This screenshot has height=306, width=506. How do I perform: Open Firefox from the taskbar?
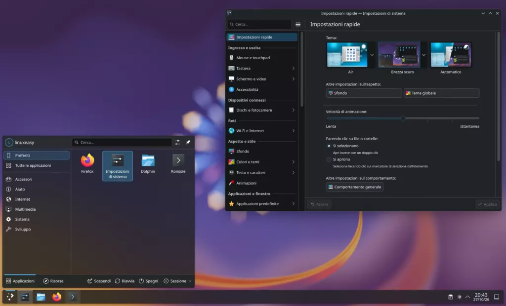coord(57,297)
